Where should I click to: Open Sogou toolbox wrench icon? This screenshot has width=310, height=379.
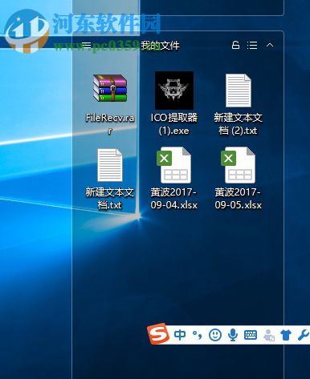pos(304,335)
